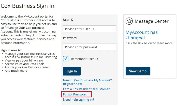Open the Register now link

[x=72, y=84]
